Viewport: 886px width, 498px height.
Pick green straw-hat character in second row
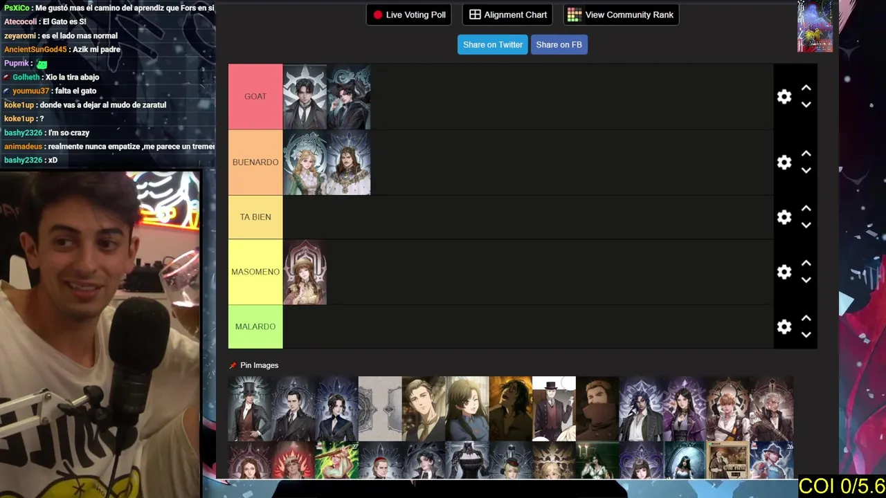[336, 460]
